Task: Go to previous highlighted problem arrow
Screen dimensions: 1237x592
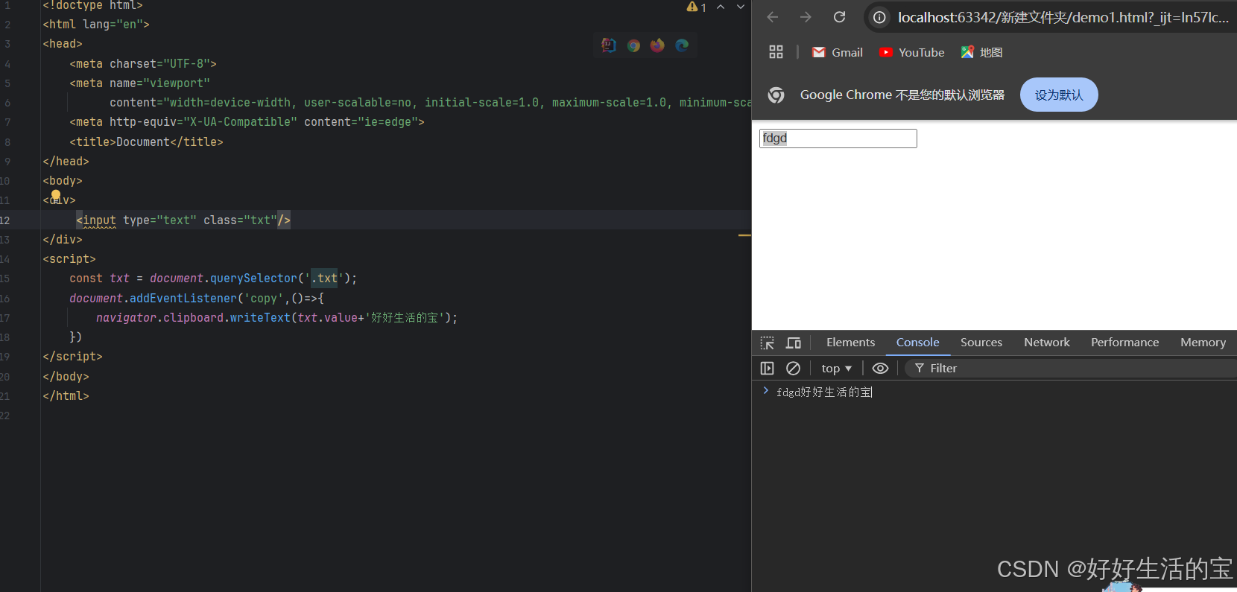Action: (721, 7)
